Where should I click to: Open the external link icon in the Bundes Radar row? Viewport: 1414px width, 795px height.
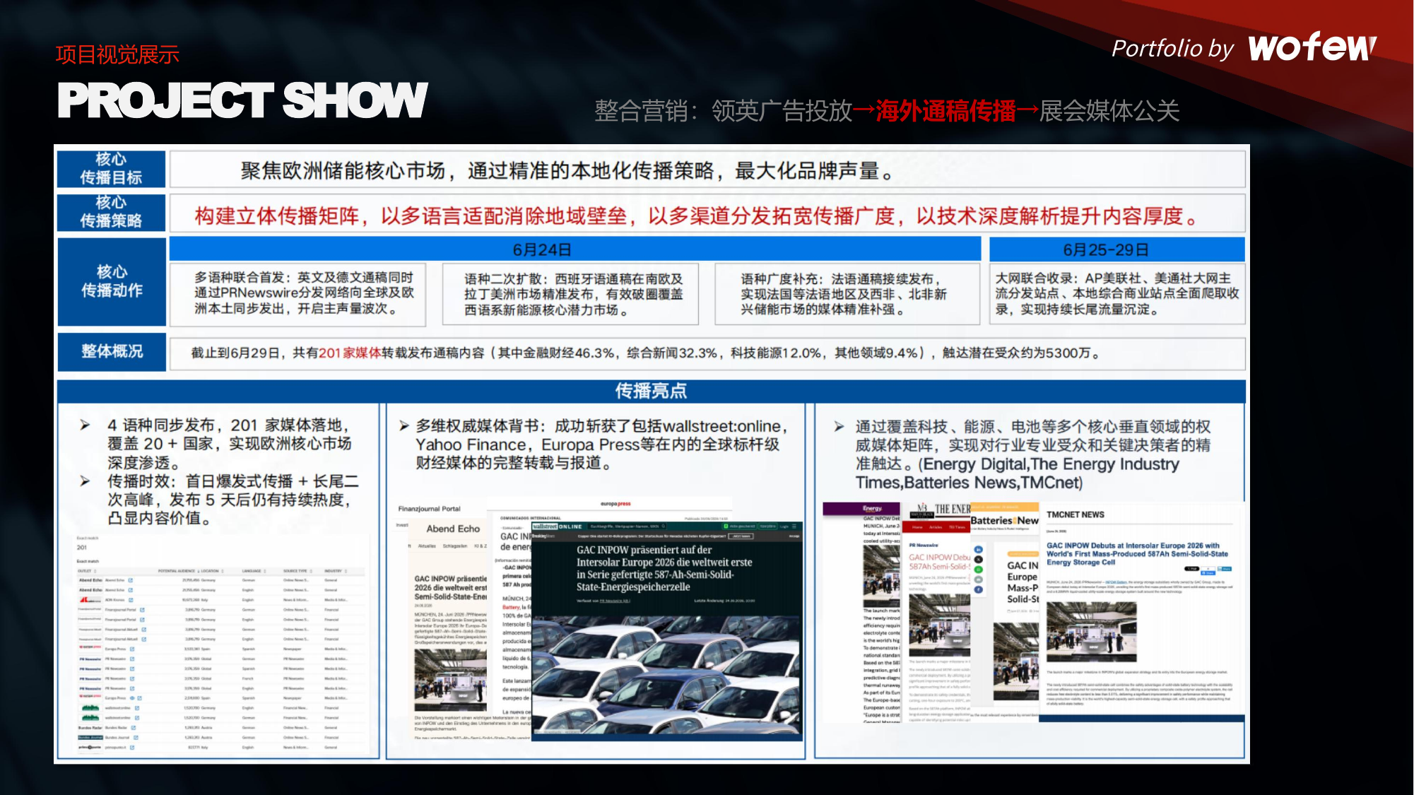[x=133, y=727]
